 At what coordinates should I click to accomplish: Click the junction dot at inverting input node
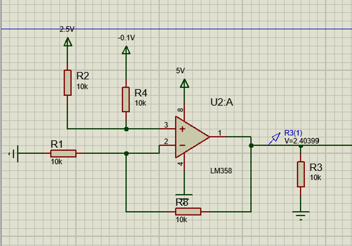pyautogui.click(x=127, y=153)
